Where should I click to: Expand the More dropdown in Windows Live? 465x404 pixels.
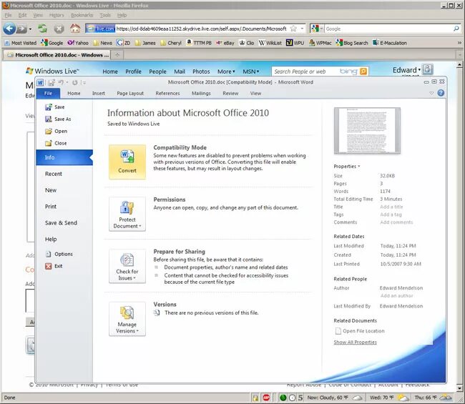coord(226,72)
